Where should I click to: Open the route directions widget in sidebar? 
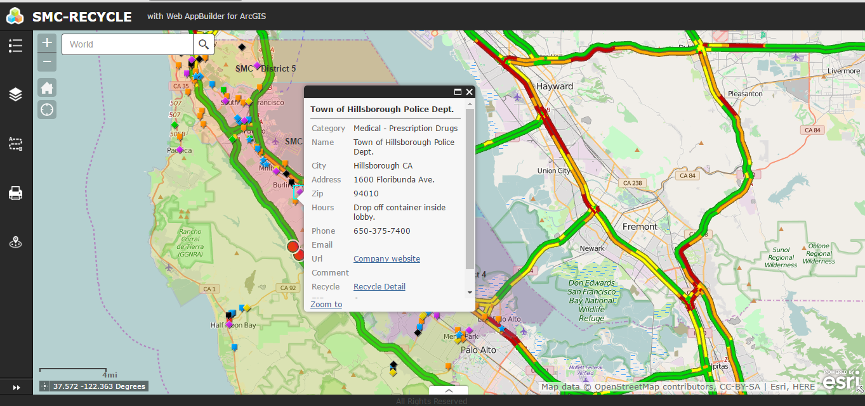16,144
